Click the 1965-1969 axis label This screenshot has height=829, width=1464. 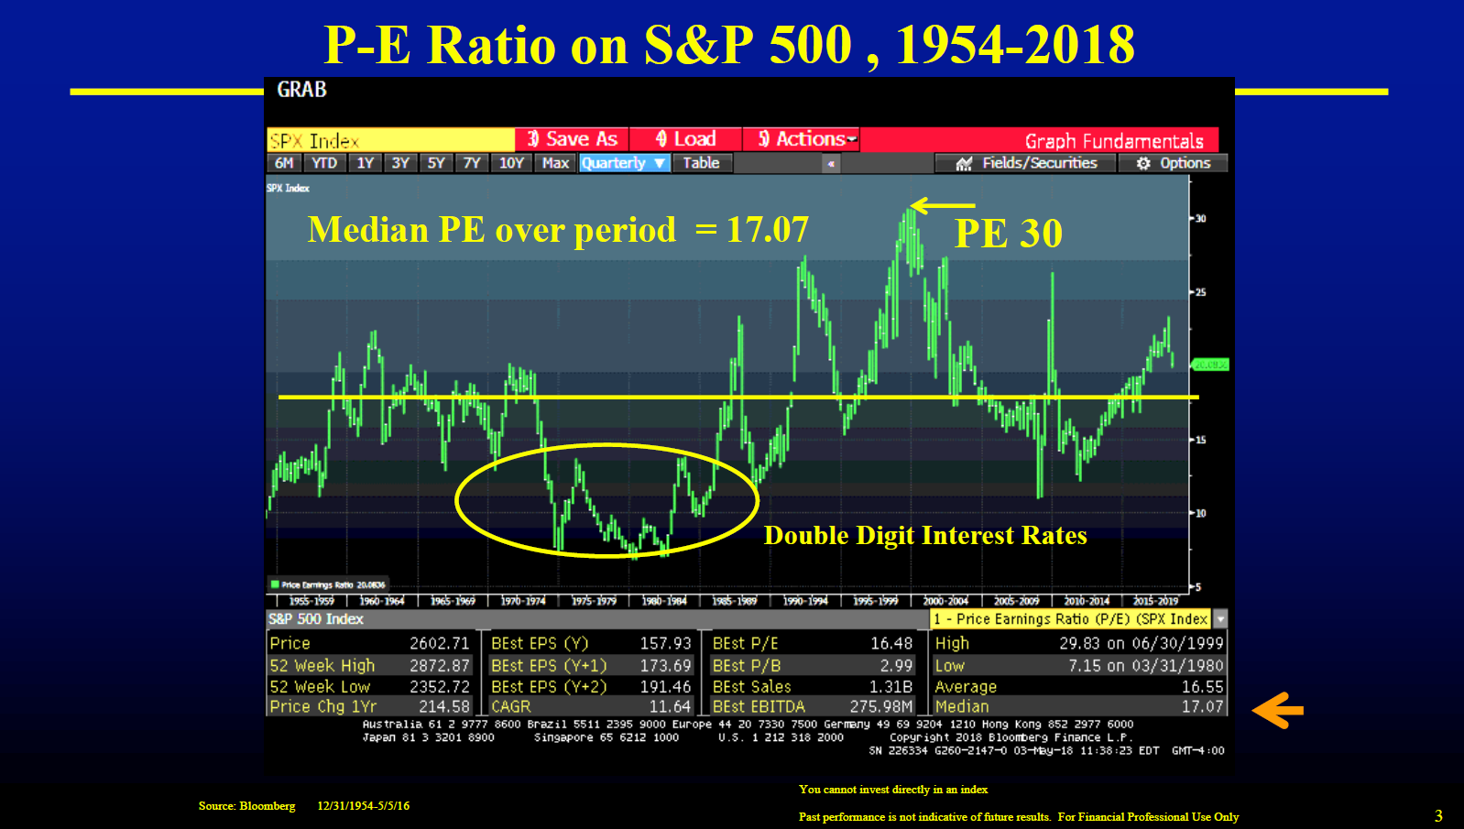pyautogui.click(x=453, y=601)
